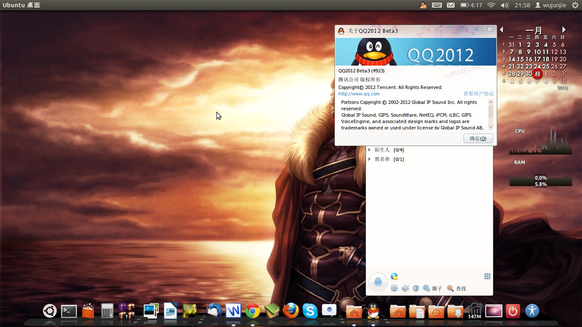Screen dimensions: 582x327
Task: Click the QQ tray icon in top panel
Action: 423,5
